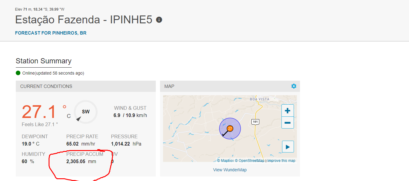Zoom in on the map
The width and height of the screenshot is (409, 181).
(288, 111)
